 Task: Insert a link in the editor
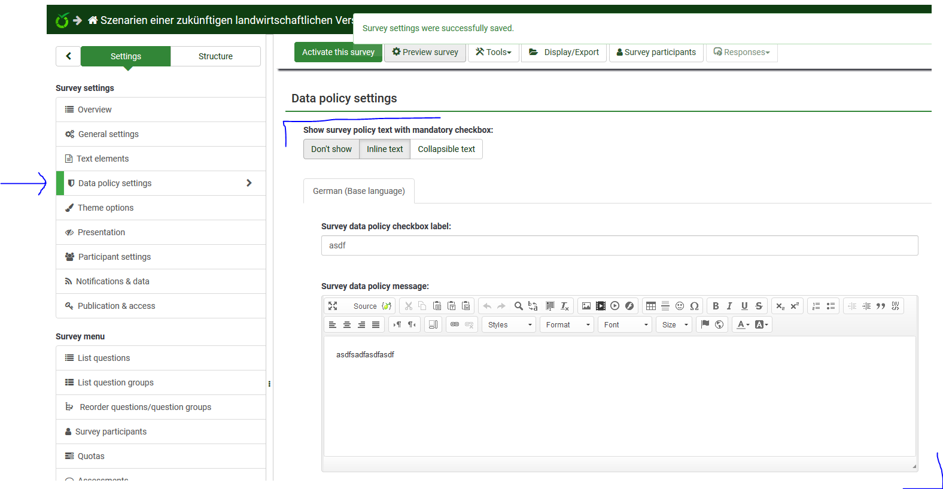click(x=455, y=324)
